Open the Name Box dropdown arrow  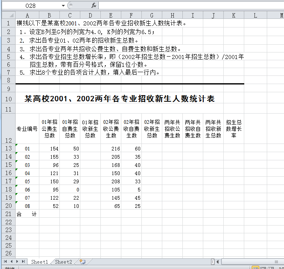pos(63,6)
